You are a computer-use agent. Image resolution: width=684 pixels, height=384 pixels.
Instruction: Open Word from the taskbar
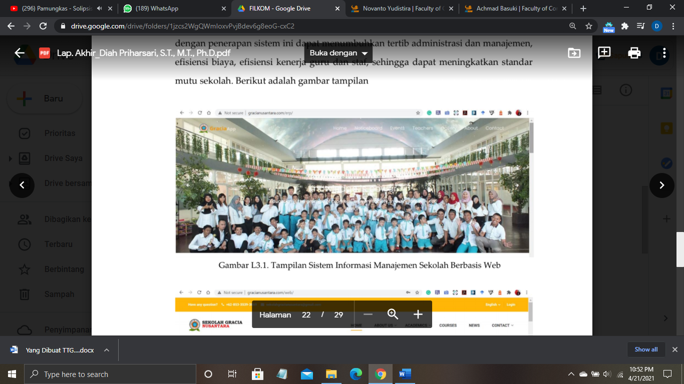(x=405, y=374)
